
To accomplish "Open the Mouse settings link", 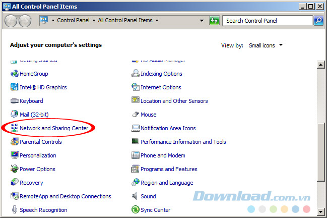I will [149, 115].
